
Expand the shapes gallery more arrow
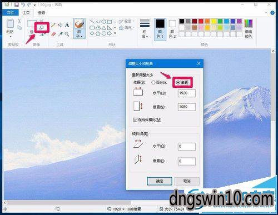point(115,33)
